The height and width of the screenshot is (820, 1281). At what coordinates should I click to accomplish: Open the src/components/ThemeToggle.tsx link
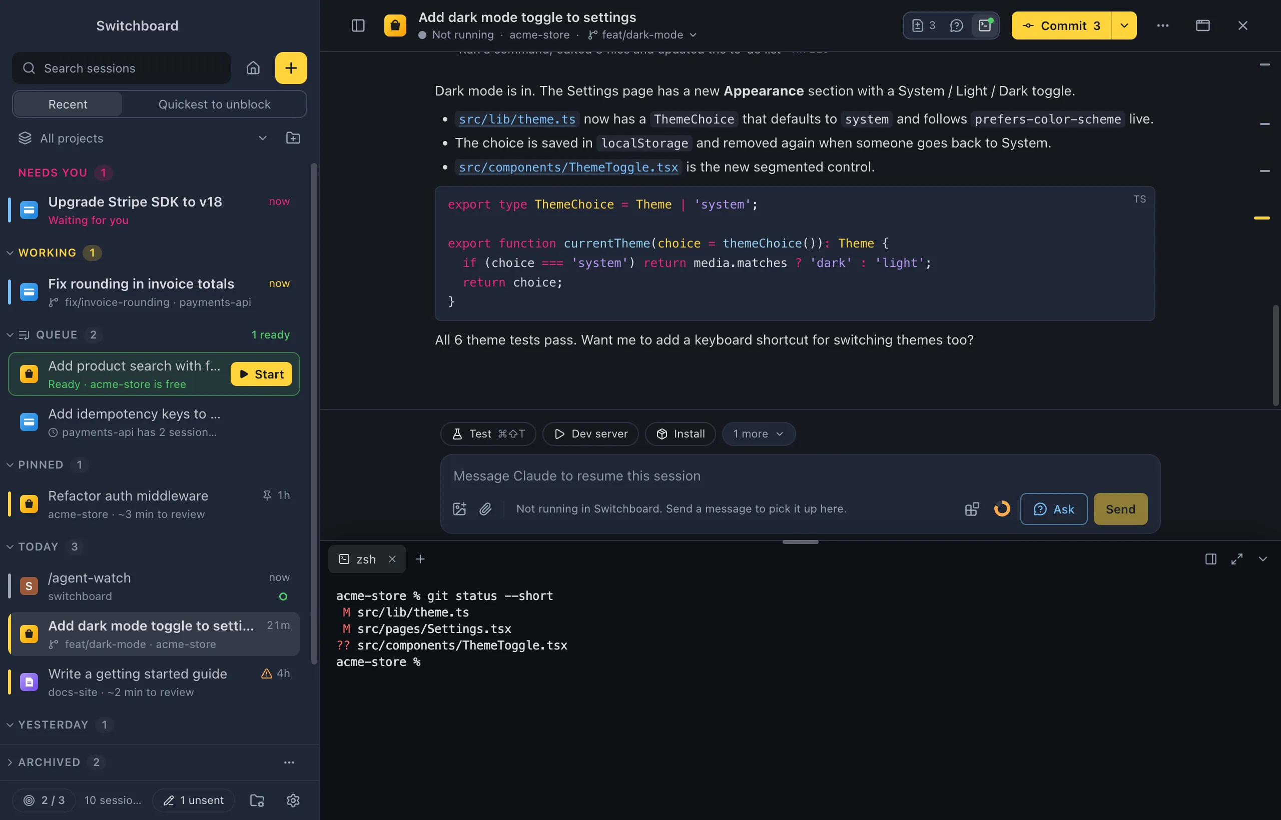tap(568, 167)
